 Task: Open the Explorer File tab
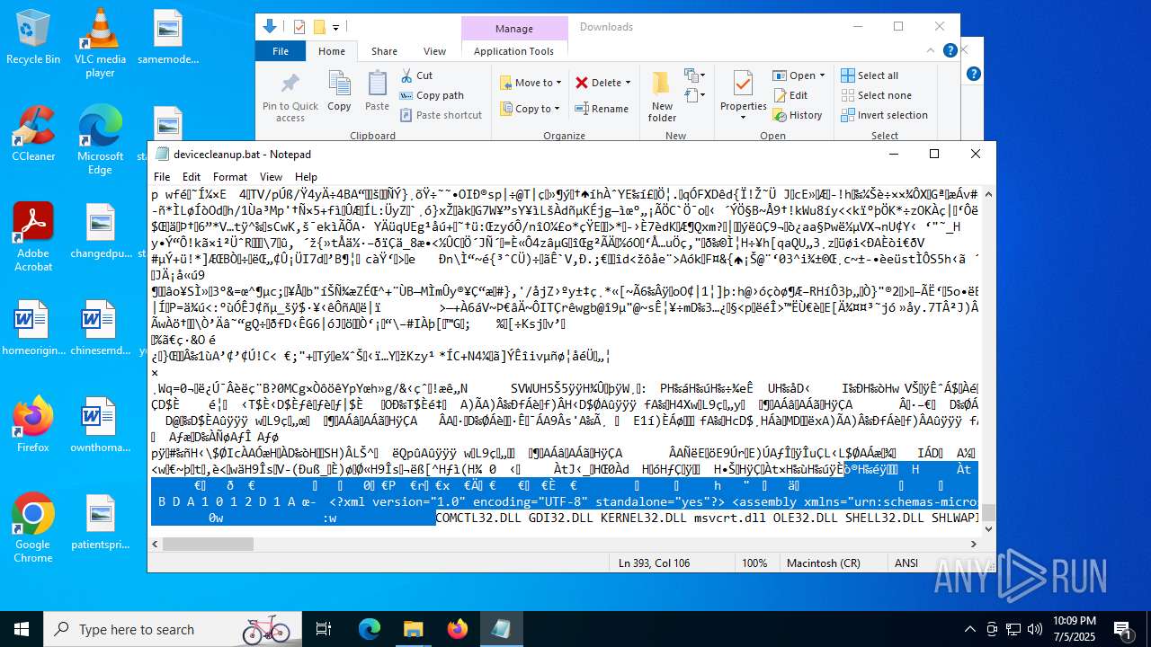click(281, 51)
